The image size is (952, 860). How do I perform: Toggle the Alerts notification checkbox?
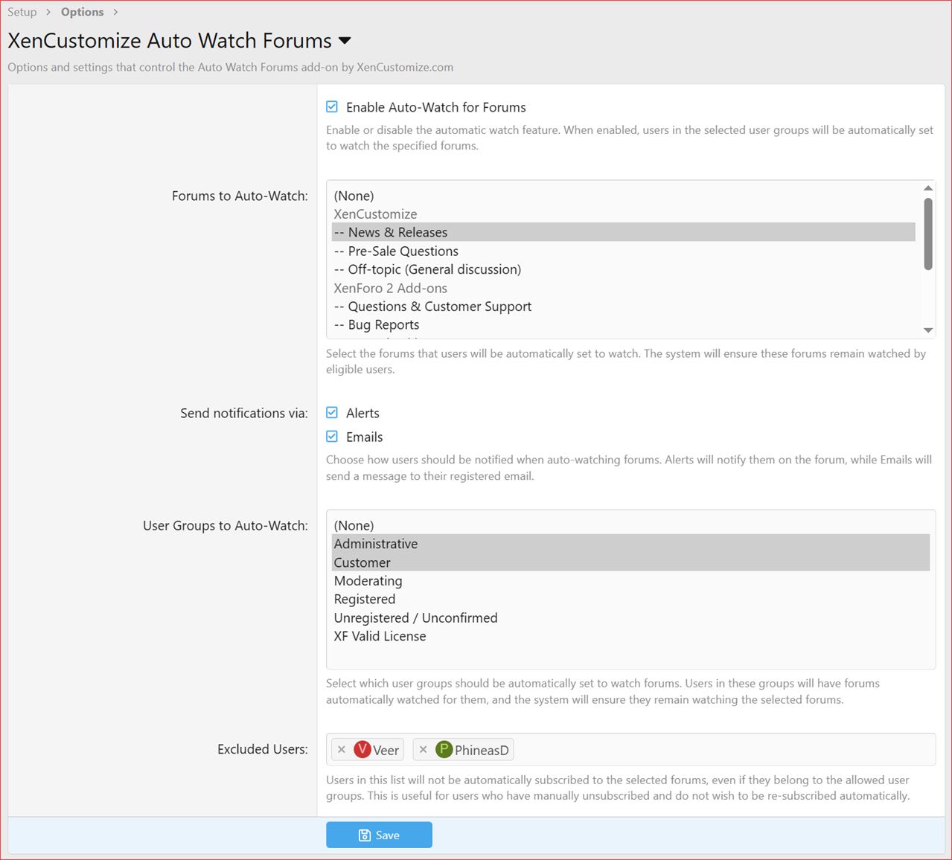point(332,413)
